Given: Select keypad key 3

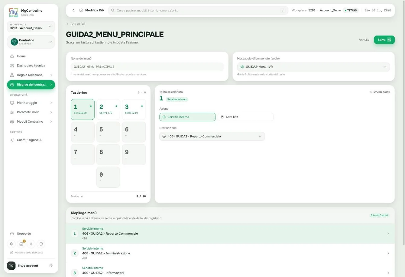Looking at the screenshot, I should click(x=134, y=109).
